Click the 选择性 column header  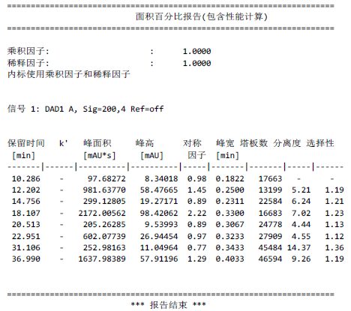pyautogui.click(x=320, y=143)
